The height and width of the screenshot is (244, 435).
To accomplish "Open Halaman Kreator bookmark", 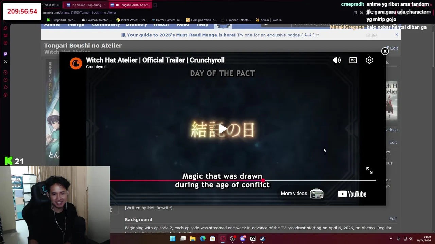I will 97,20.
